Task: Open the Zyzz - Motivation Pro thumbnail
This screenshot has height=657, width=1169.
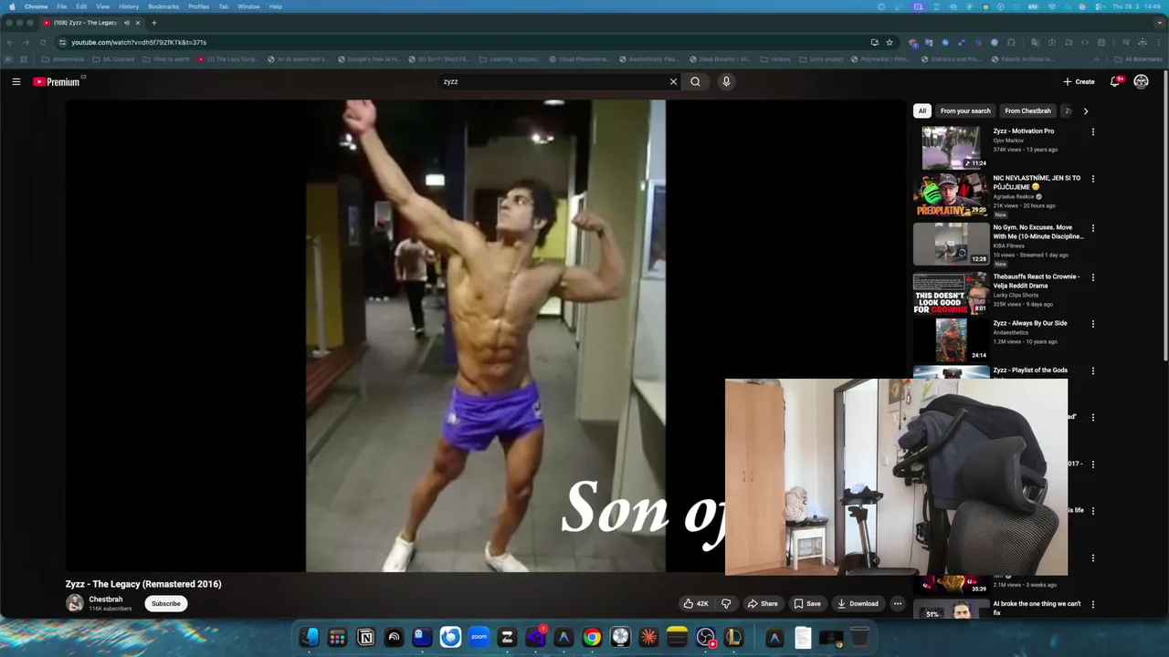Action: tap(951, 147)
